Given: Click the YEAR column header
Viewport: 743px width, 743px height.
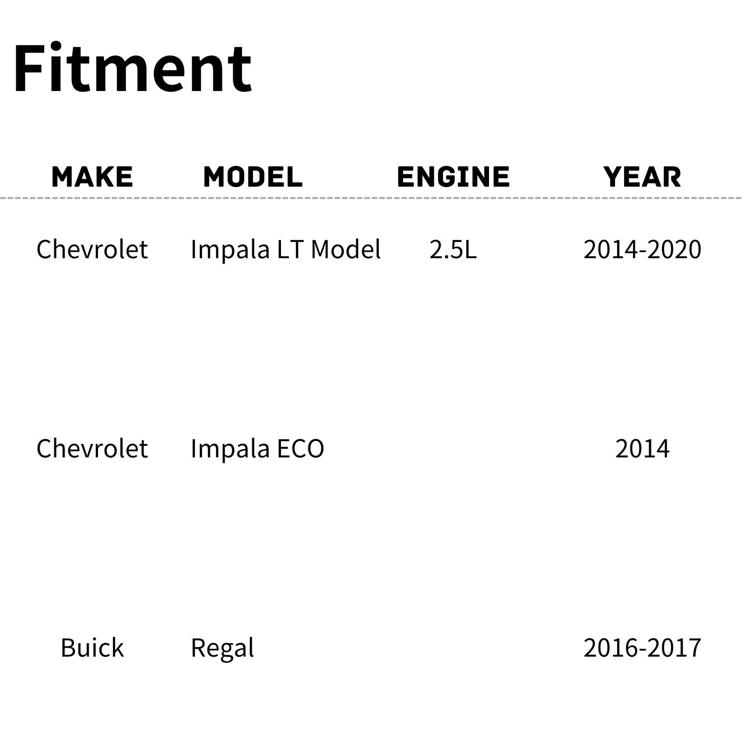Looking at the screenshot, I should [642, 177].
